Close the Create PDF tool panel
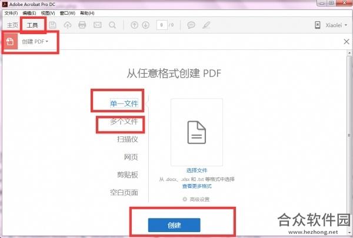353x238 pixels. (x=347, y=41)
